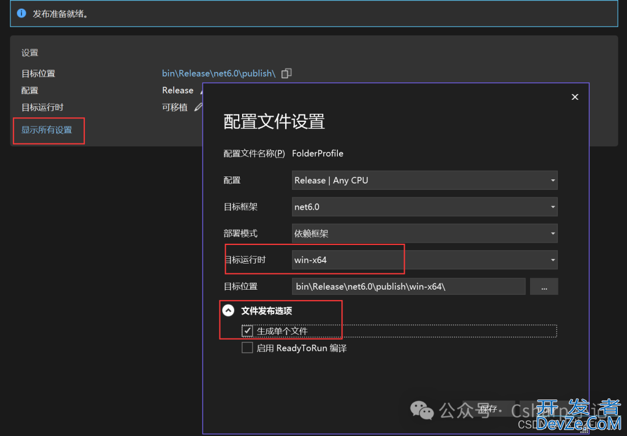Viewport: 627px width, 436px height.
Task: Browse for target location with the ... button
Action: (544, 286)
